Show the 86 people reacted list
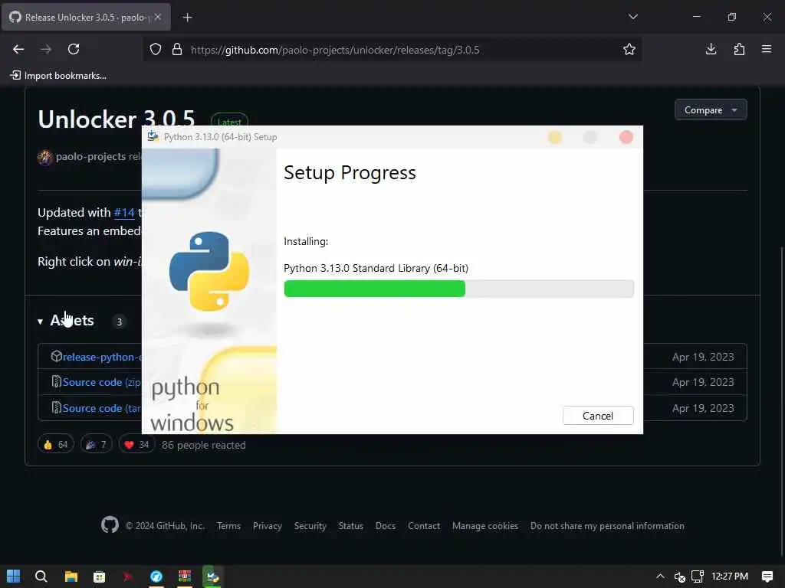 [203, 445]
